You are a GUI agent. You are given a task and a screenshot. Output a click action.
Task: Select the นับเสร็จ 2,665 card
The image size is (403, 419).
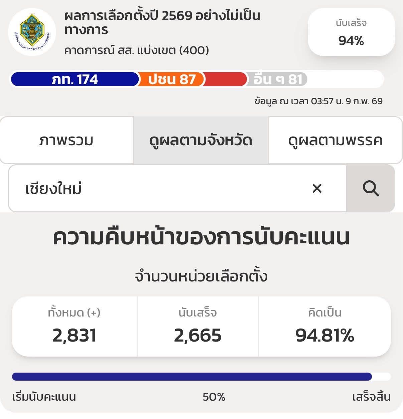pos(198,327)
